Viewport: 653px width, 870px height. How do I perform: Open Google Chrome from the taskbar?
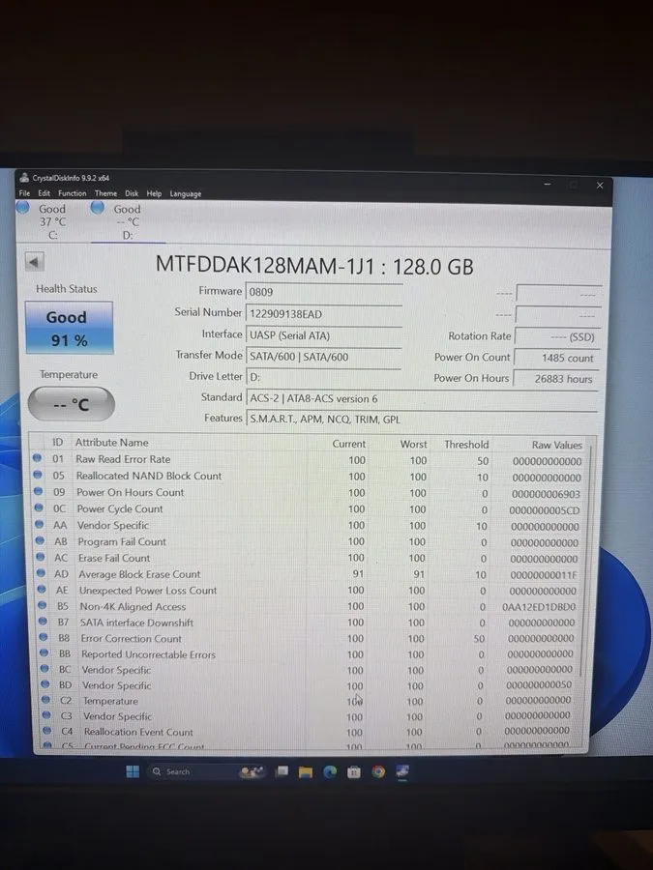click(x=378, y=771)
